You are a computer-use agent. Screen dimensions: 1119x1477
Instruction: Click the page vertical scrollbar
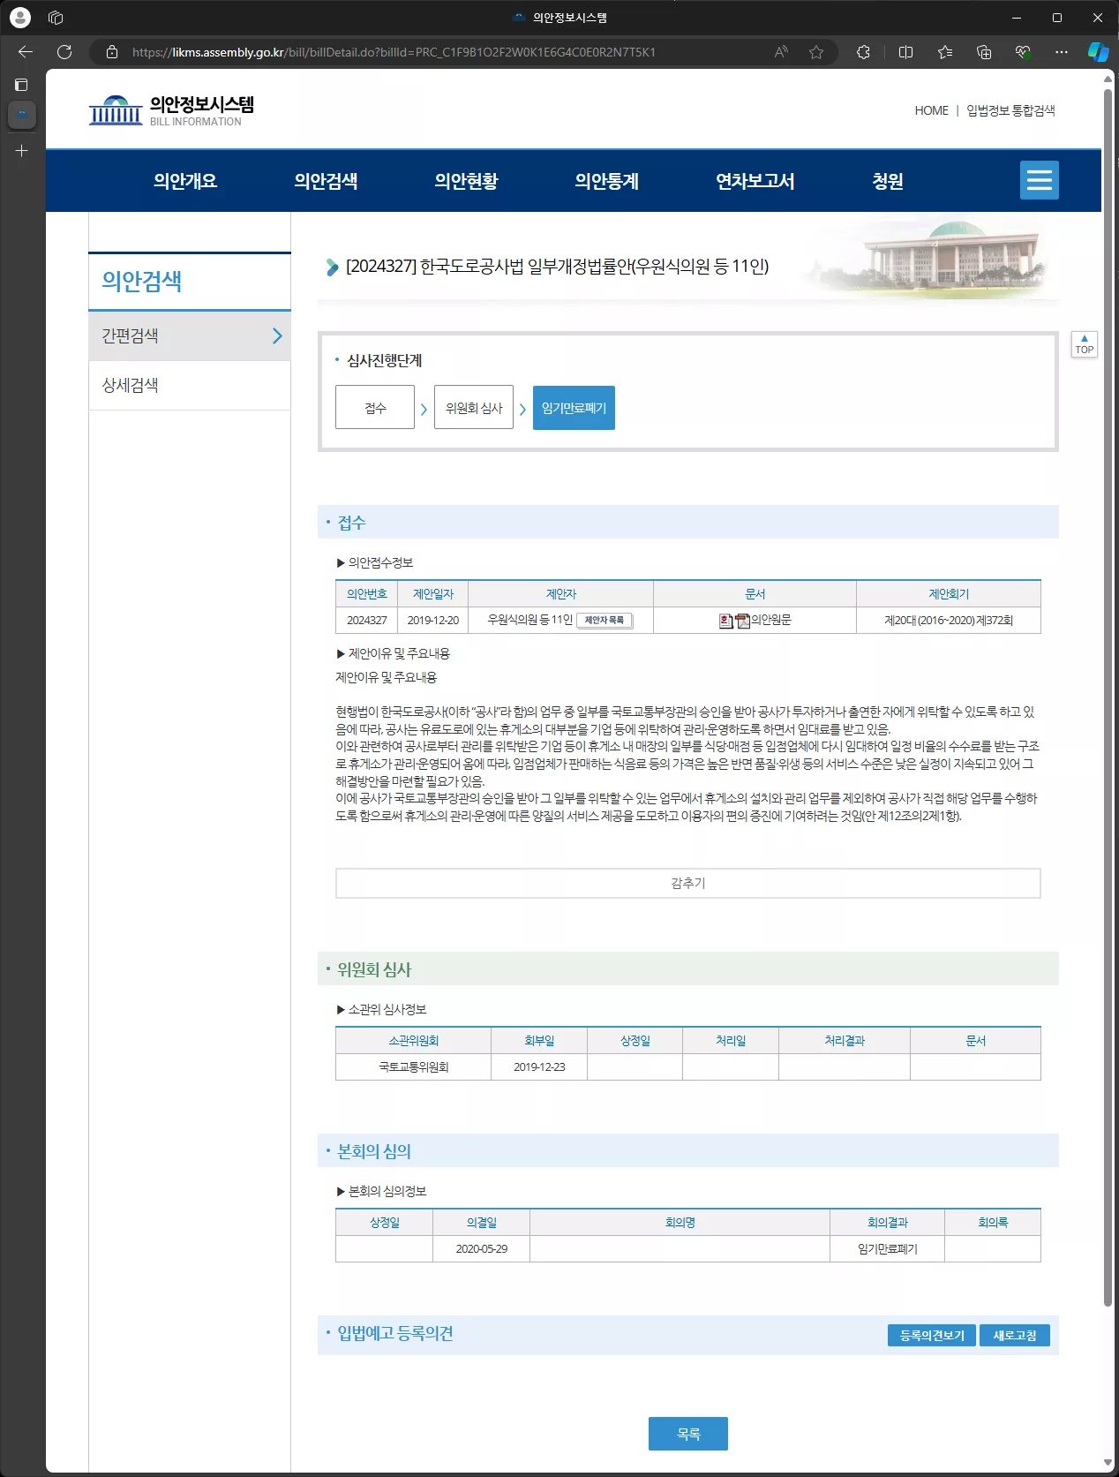click(1108, 697)
